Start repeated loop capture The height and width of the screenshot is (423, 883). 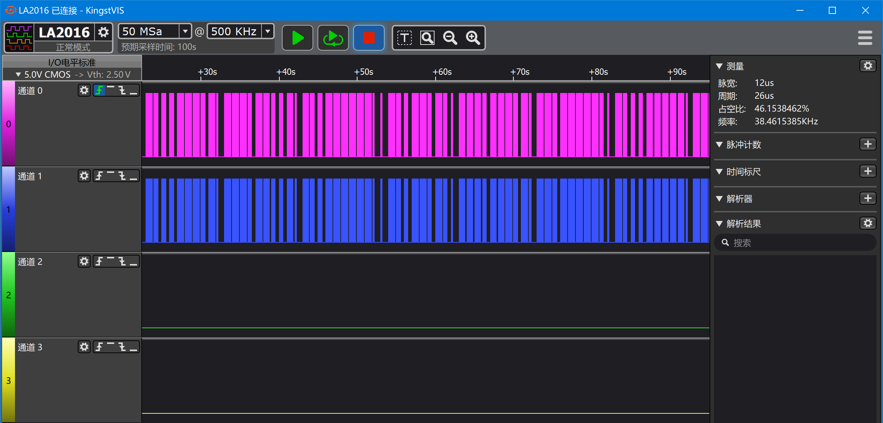click(333, 38)
